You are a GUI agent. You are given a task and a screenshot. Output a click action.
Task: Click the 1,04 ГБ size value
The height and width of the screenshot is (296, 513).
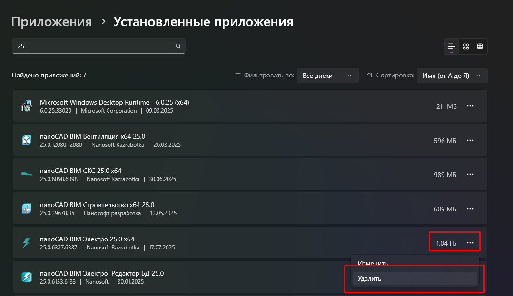(446, 243)
